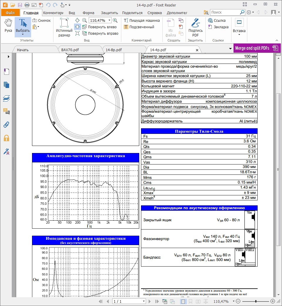
Task: Click the zoom slider in status bar
Action: (x=256, y=301)
